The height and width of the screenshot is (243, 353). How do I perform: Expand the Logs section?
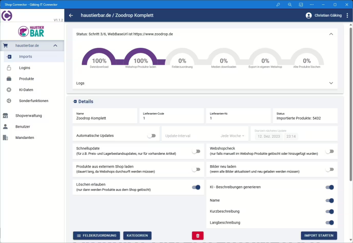click(331, 83)
